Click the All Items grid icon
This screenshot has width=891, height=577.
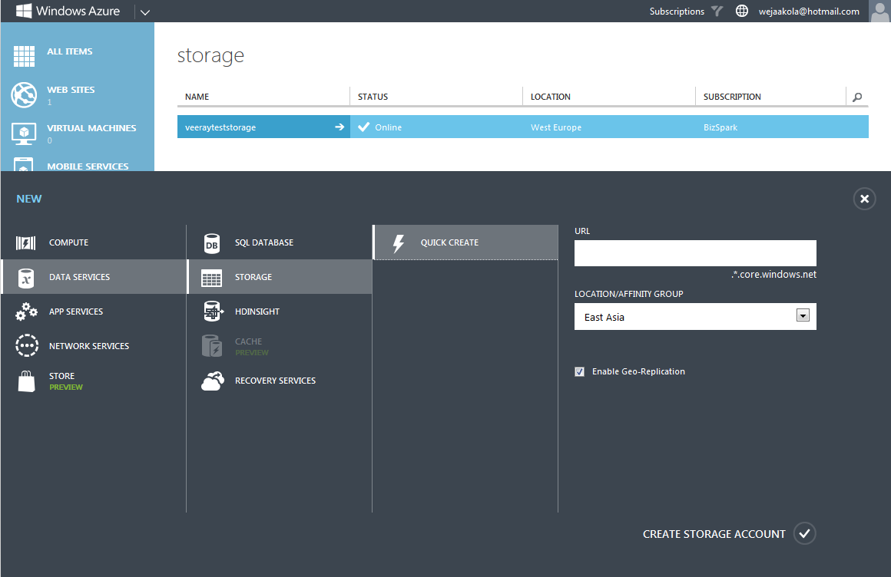24,56
